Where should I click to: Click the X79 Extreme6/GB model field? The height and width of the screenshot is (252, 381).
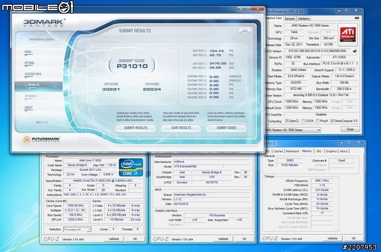pyautogui.click(x=197, y=166)
